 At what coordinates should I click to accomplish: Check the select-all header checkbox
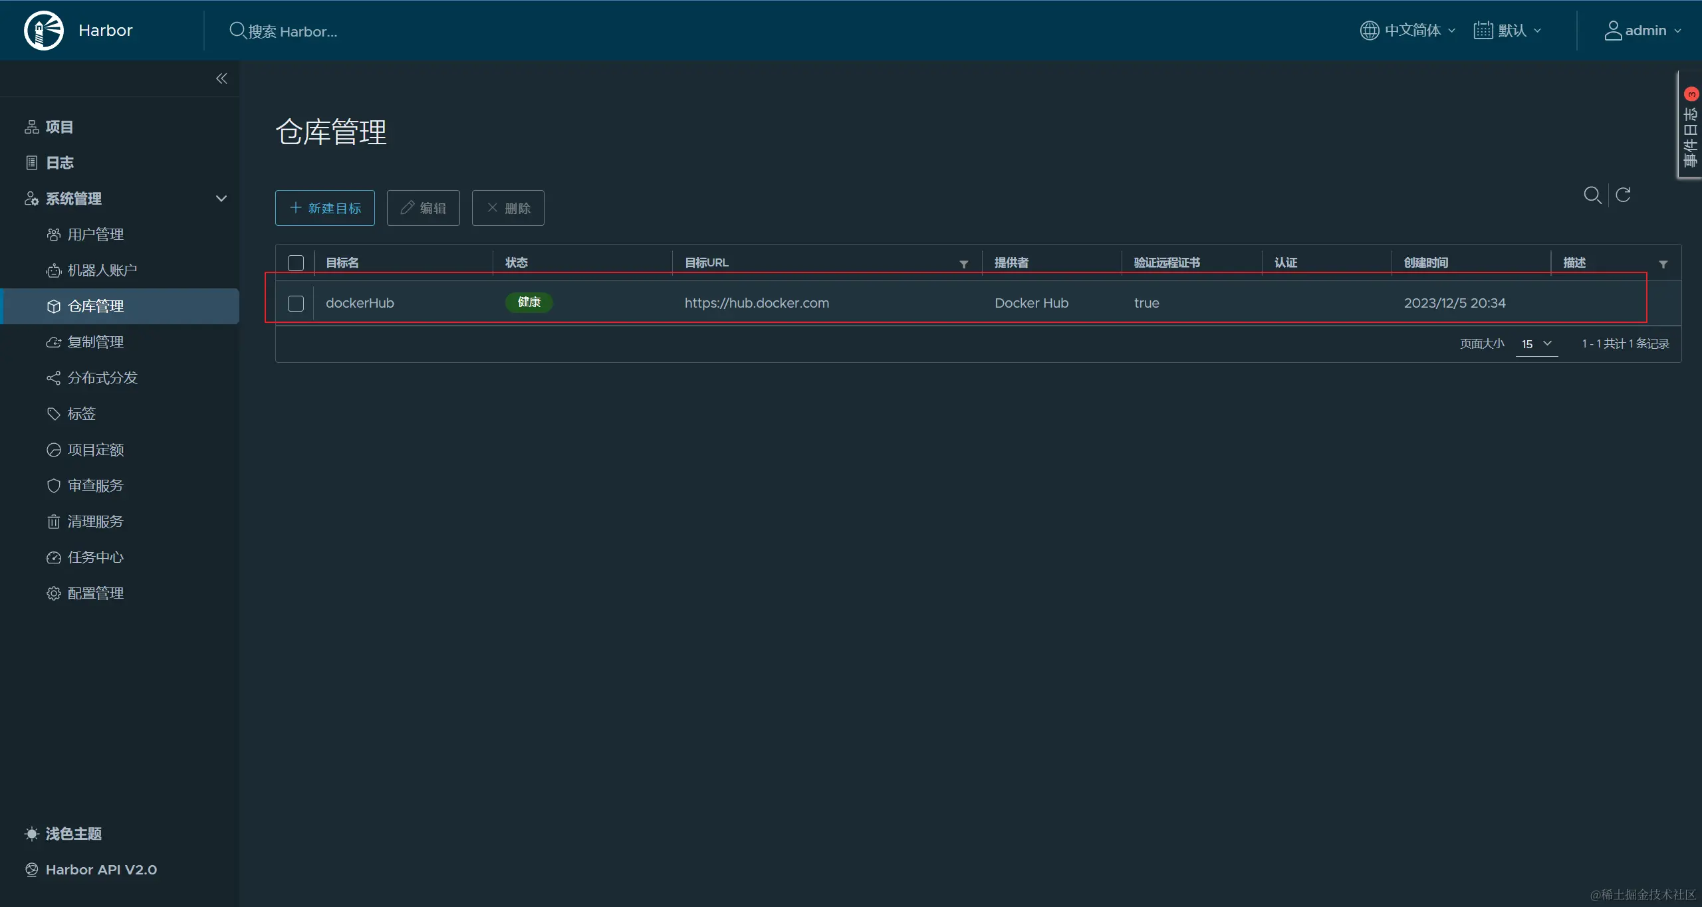coord(296,263)
